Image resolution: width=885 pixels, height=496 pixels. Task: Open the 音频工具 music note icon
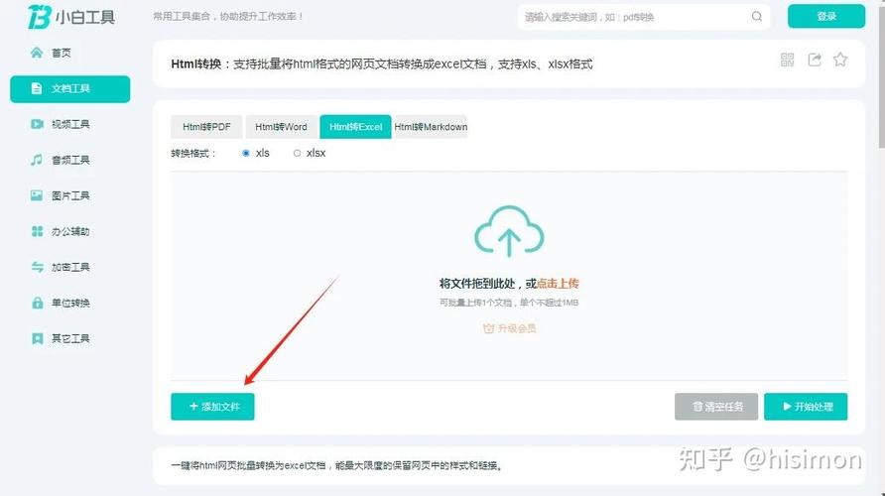[x=37, y=160]
